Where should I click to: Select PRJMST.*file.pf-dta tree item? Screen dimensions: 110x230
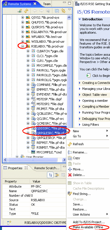[x=50, y=109]
